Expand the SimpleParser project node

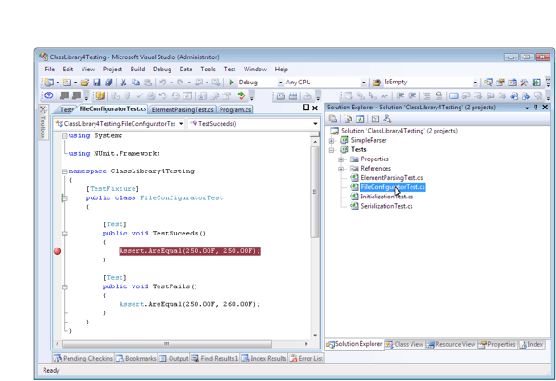click(331, 141)
